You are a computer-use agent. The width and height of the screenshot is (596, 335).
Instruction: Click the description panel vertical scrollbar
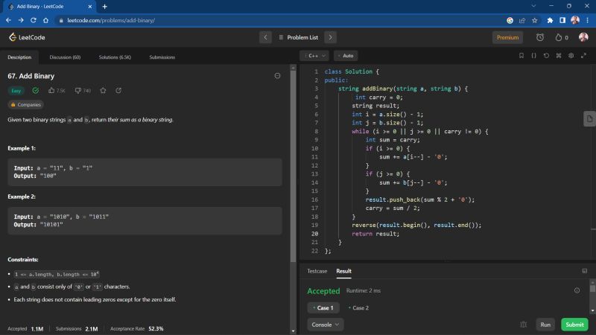tap(293, 164)
